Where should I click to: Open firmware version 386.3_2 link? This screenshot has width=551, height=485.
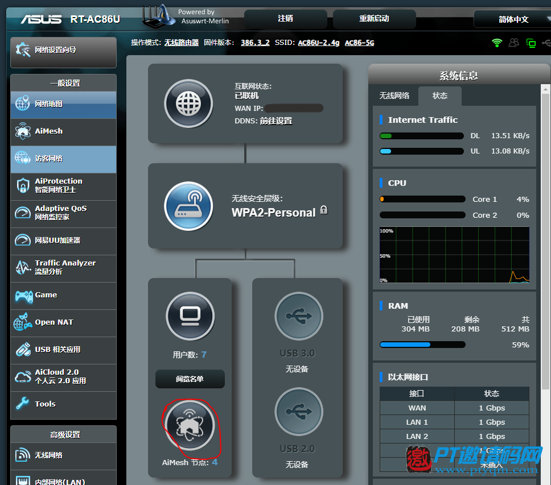[x=255, y=43]
